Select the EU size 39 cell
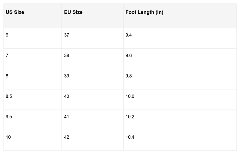 67,76
